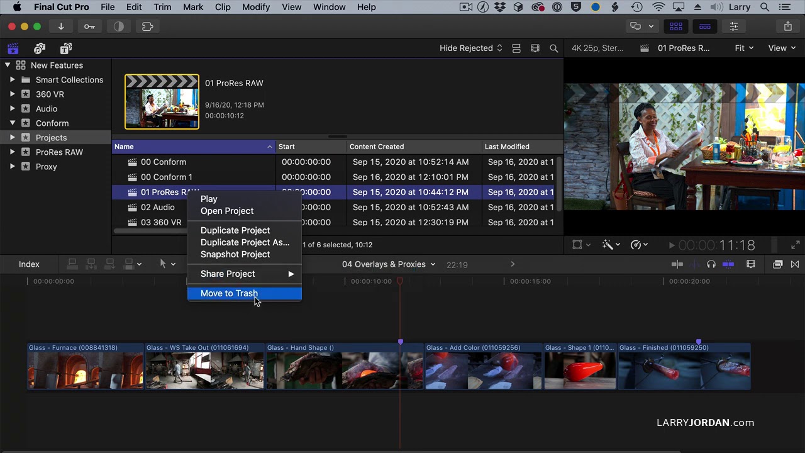Toggle the inspector sliders button
The width and height of the screenshot is (805, 453).
click(x=734, y=26)
